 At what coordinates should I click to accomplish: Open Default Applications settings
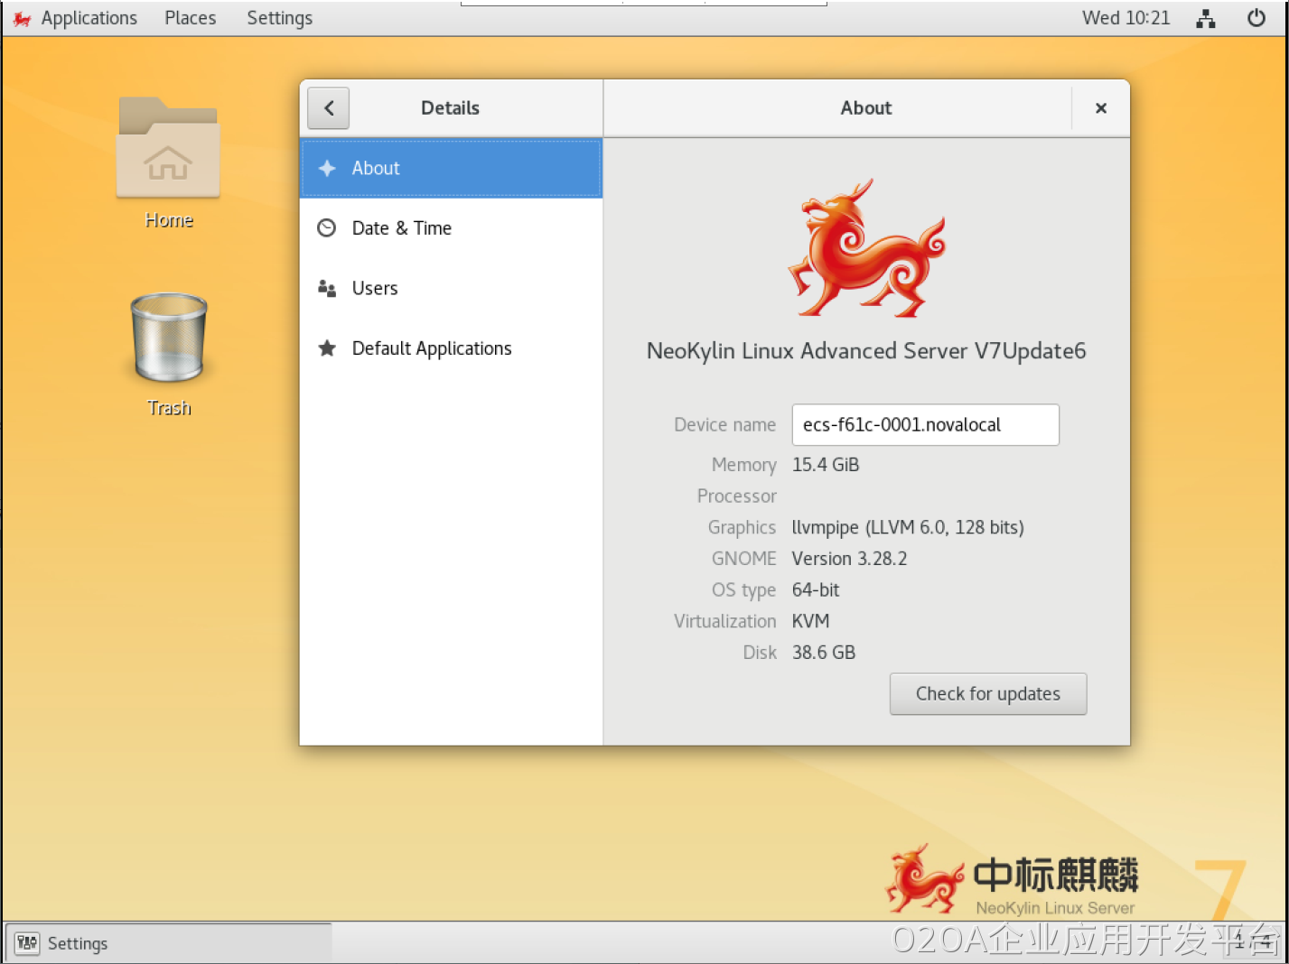432,348
